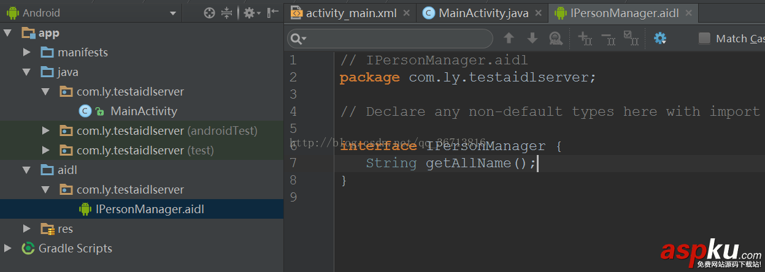Click the find all usages icon
765x272 pixels.
tap(555, 39)
